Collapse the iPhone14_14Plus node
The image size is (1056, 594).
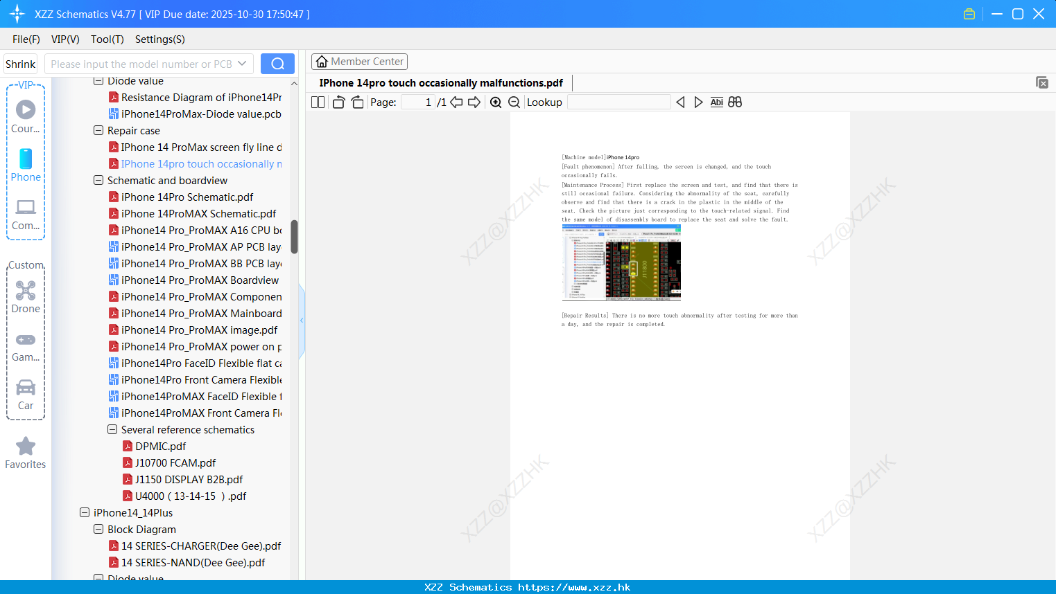85,512
